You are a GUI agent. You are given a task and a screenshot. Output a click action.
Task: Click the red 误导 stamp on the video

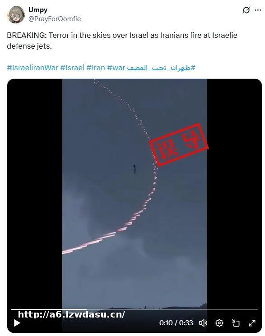point(179,145)
